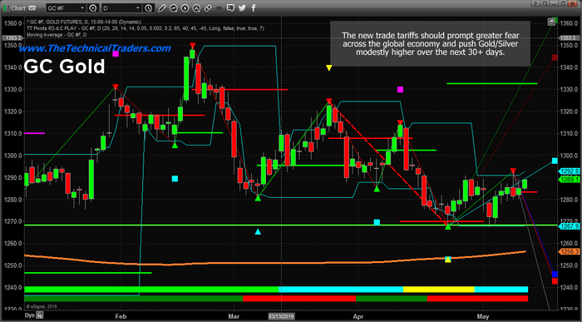Click the 03/13/2019 date marker
Screen dimensions: 582x322
[281, 316]
